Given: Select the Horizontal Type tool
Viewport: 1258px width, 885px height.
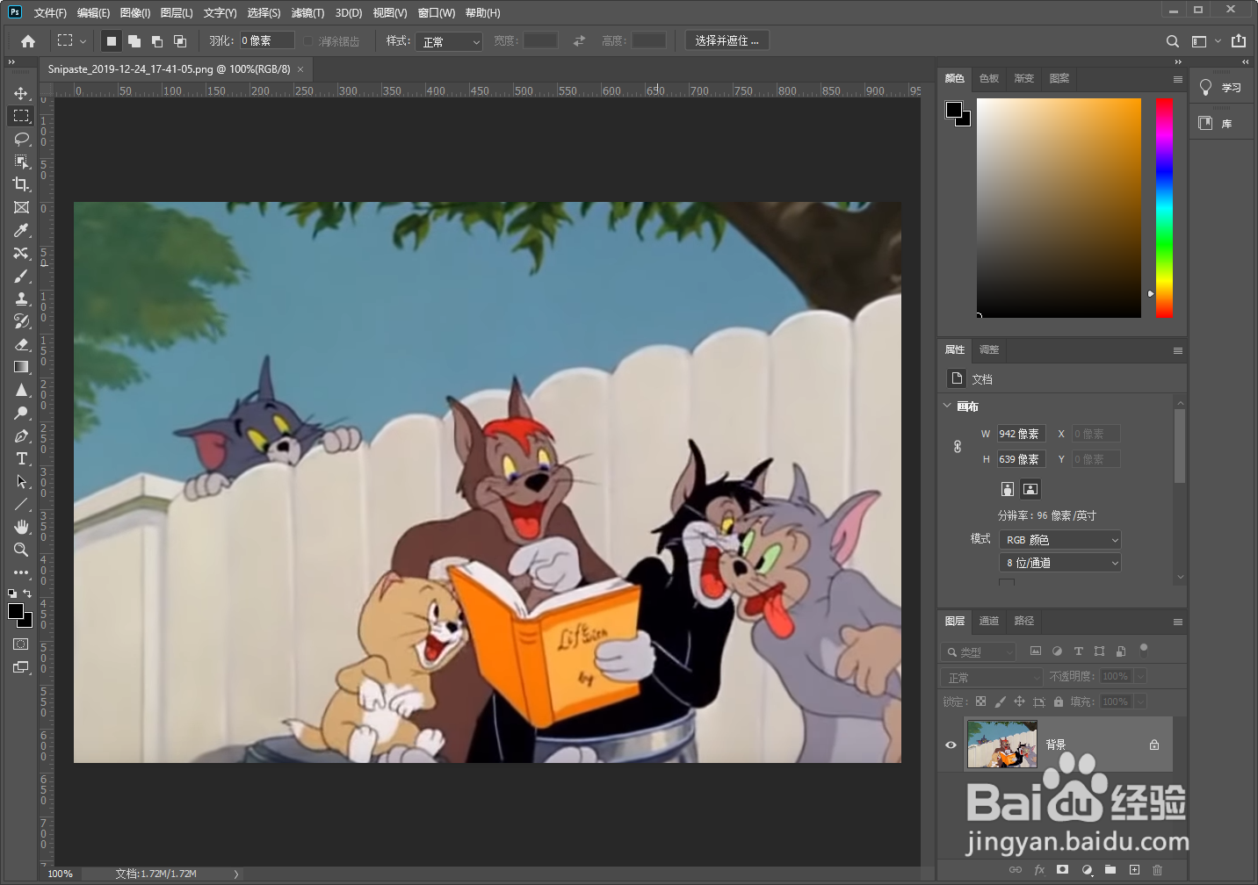Looking at the screenshot, I should tap(21, 458).
